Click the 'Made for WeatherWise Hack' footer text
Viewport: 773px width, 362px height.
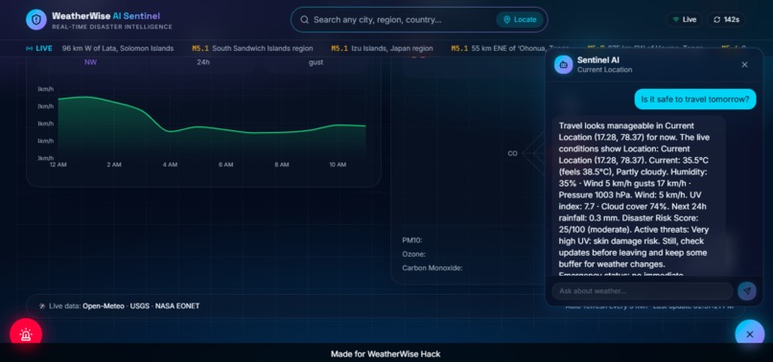click(386, 353)
